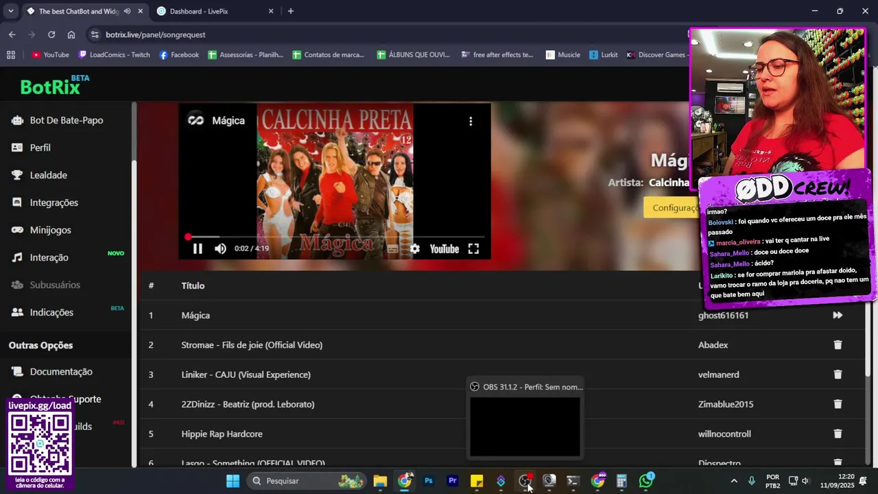The image size is (878, 494).
Task: Open a new browser tab
Action: tap(291, 11)
